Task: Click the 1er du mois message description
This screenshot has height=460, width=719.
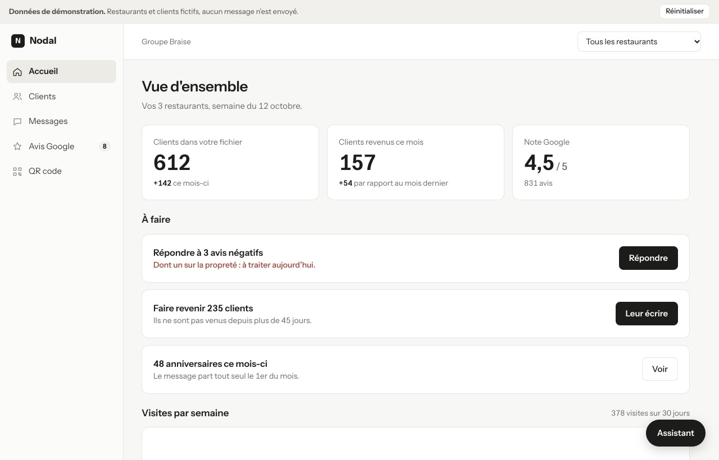Action: [x=226, y=376]
